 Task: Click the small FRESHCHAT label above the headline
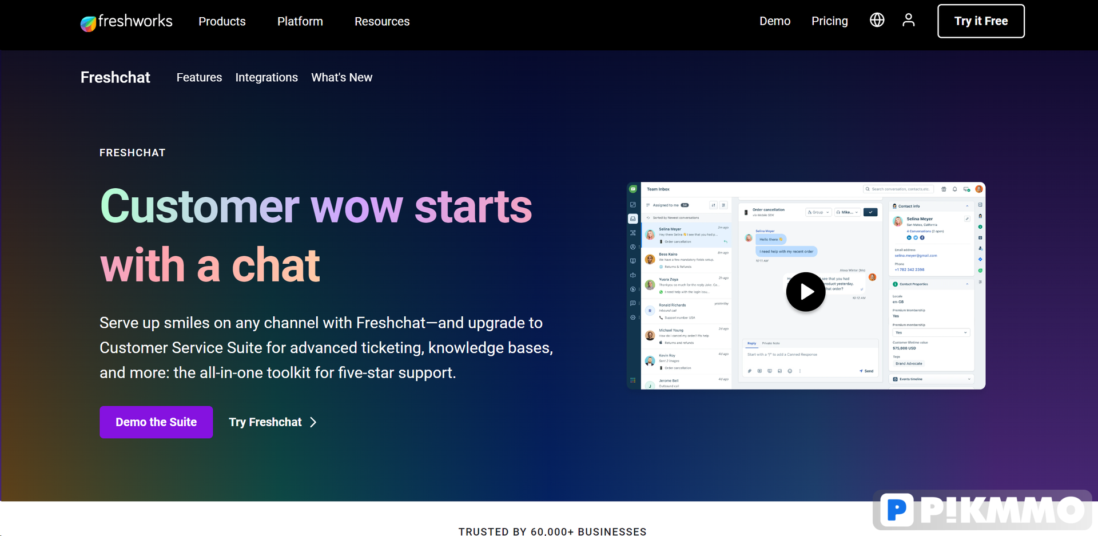coord(132,153)
